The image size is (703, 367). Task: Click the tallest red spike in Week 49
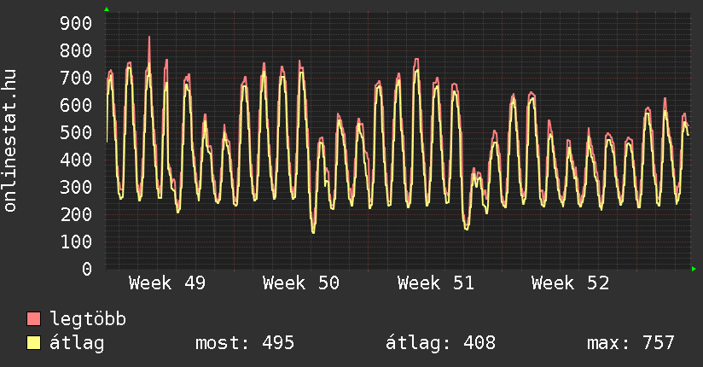pos(149,38)
